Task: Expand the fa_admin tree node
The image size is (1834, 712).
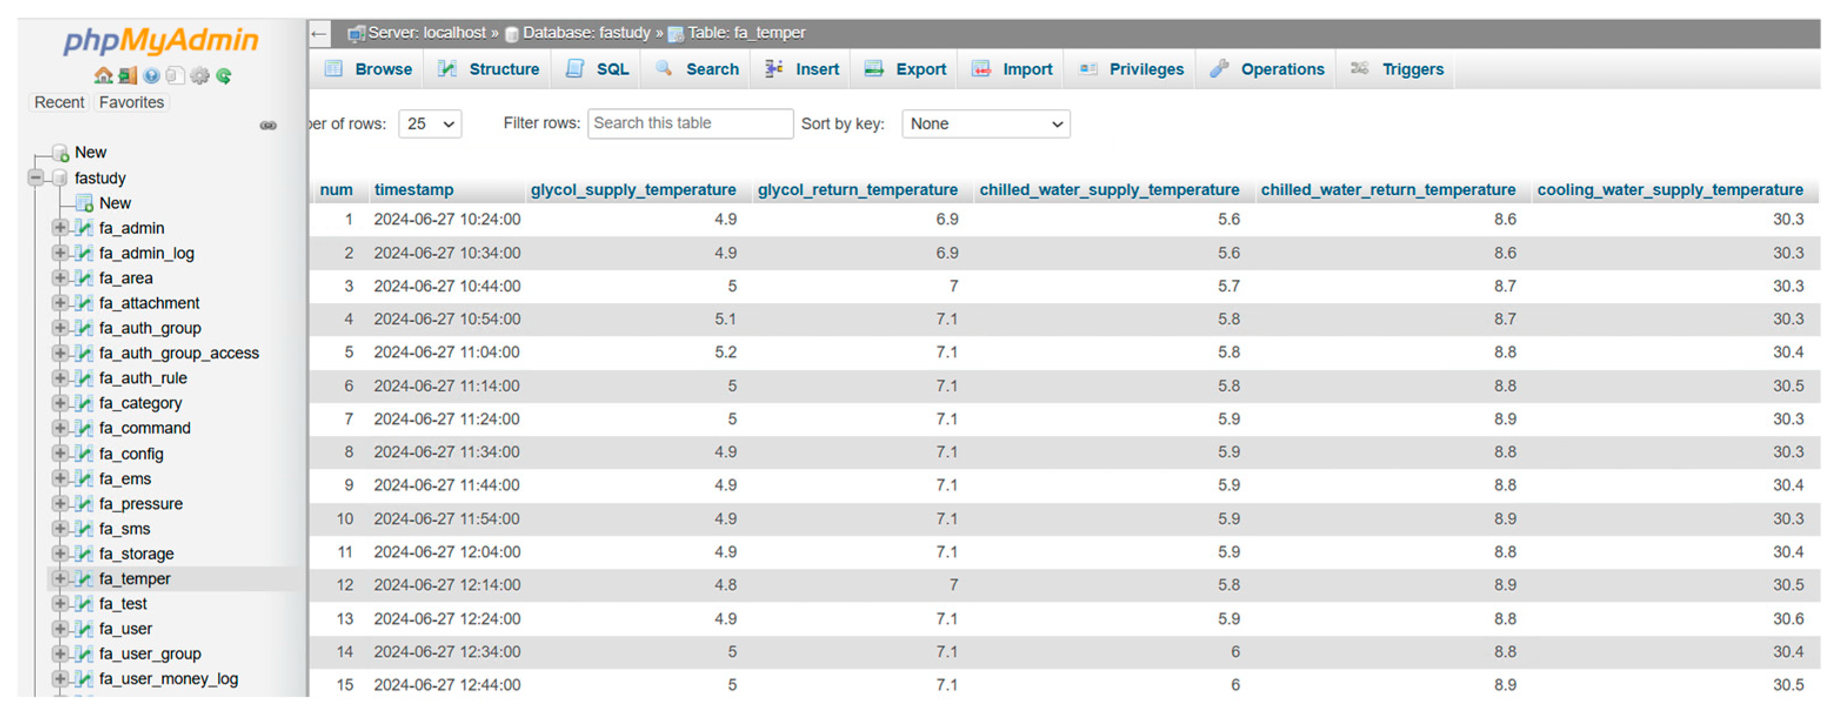Action: pyautogui.click(x=60, y=227)
